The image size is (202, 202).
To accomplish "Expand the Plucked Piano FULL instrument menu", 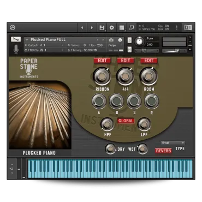I will pos(27,40).
